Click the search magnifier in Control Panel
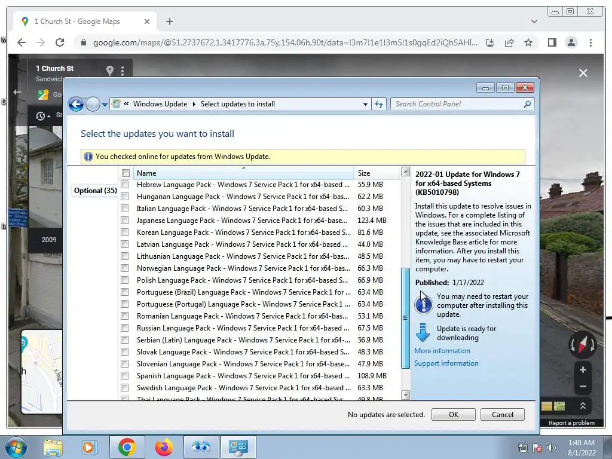The height and width of the screenshot is (459, 612). click(527, 104)
